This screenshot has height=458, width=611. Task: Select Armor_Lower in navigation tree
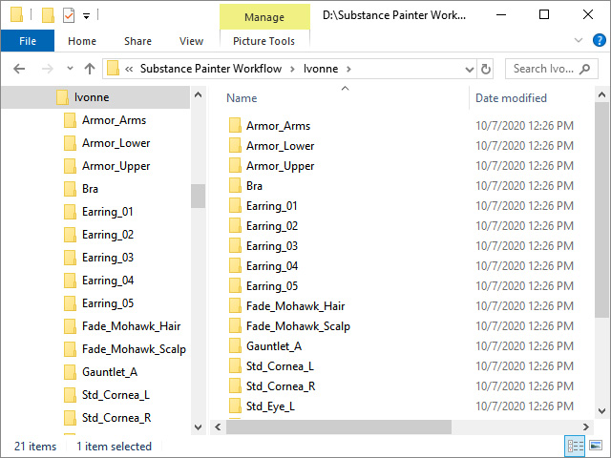click(116, 143)
